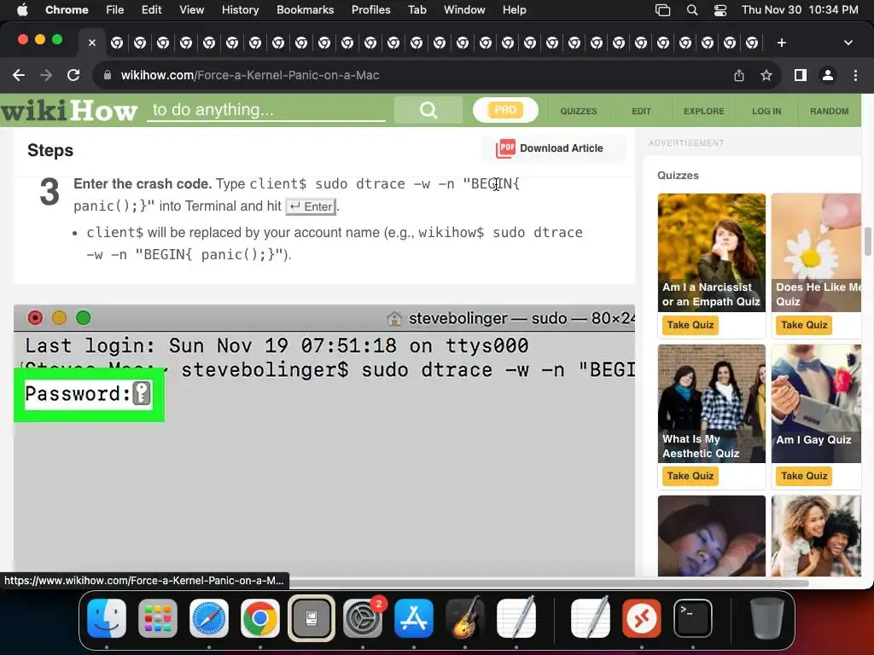Screen dimensions: 874x655
Task: Take Quiz under Narcissist or Empath
Action: (690, 325)
